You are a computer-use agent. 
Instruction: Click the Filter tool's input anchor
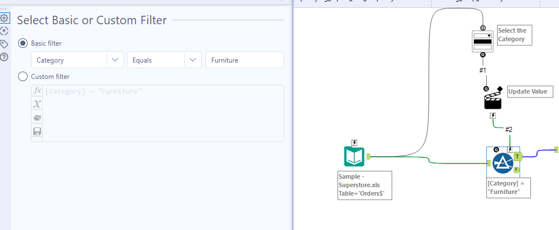(489, 163)
